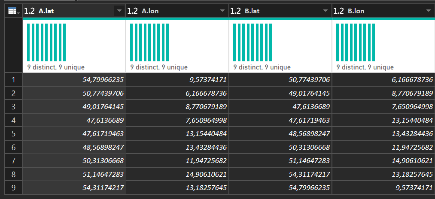Click A.lat cell 54,79966235 in row 1
Viewport: 435px width, 199px height.
(74, 80)
